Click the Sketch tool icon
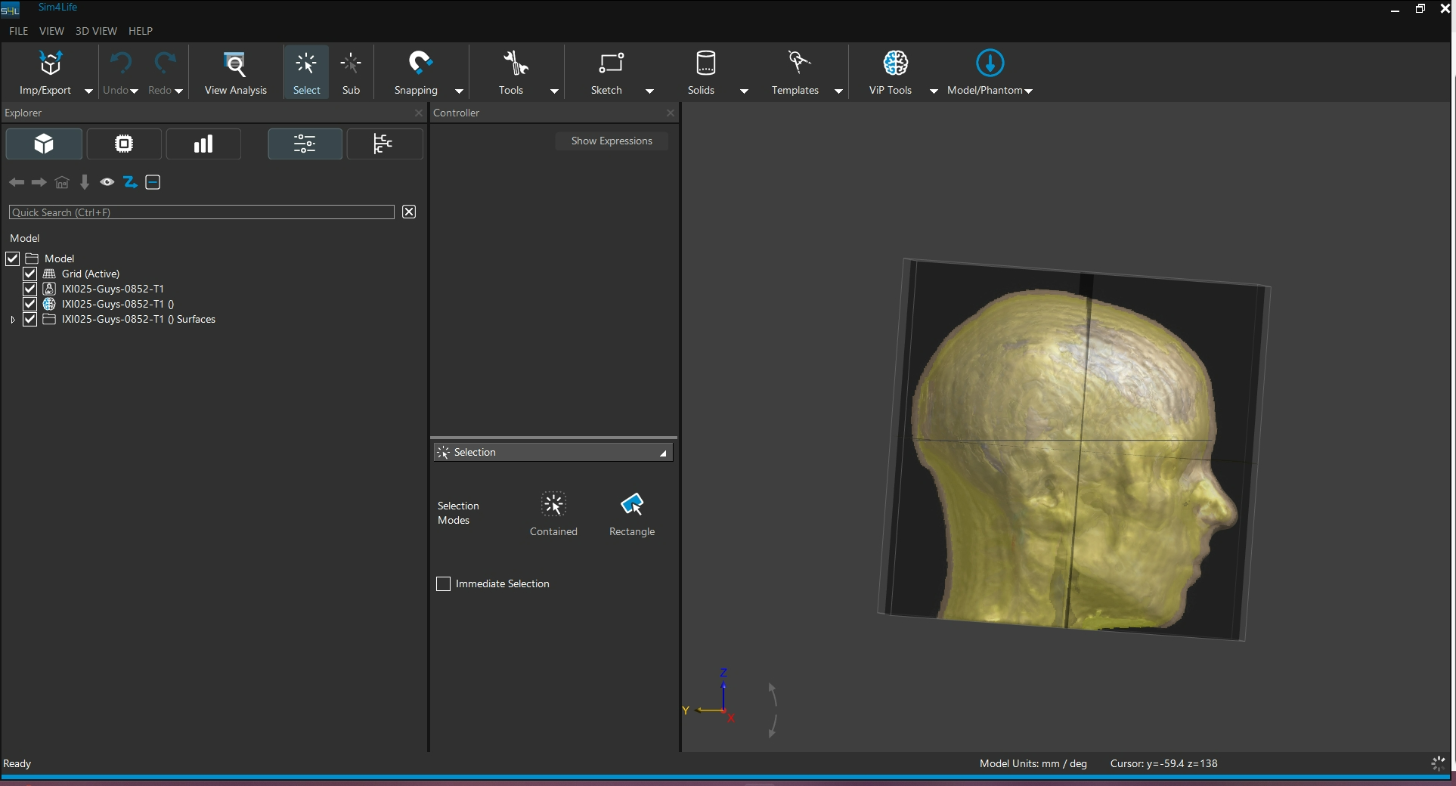1456x786 pixels. tap(610, 63)
